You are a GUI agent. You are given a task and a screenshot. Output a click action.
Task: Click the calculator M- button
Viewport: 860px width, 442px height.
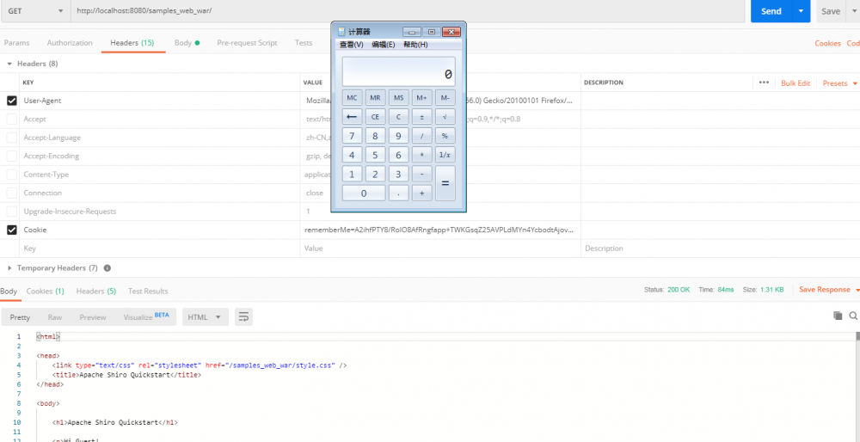tap(445, 98)
